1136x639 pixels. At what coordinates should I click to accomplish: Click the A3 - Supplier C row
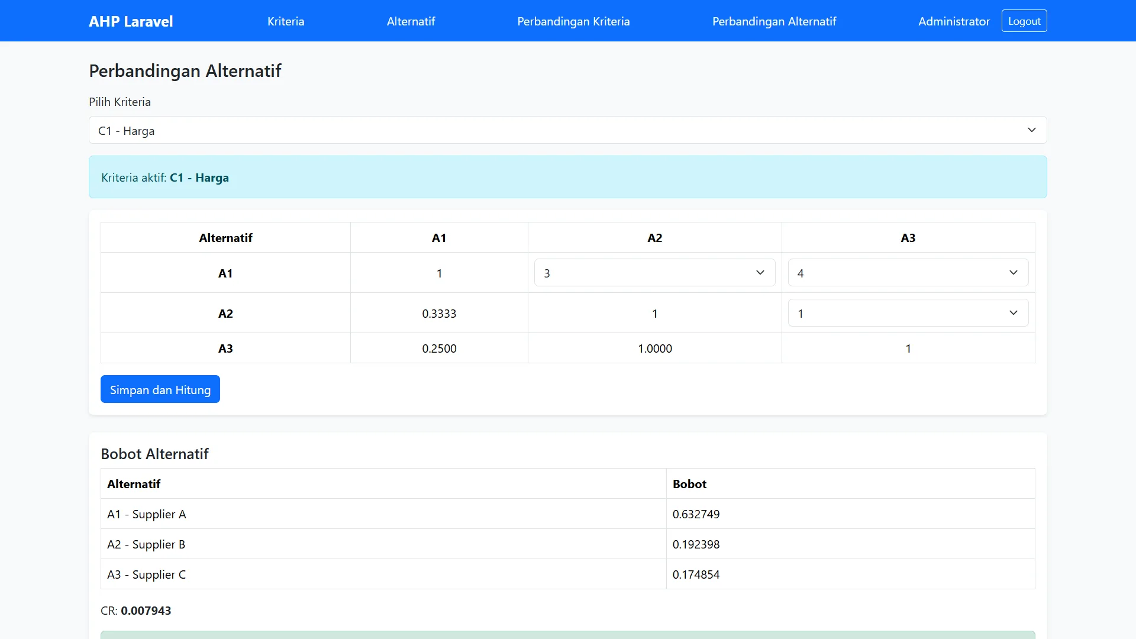tap(568, 575)
